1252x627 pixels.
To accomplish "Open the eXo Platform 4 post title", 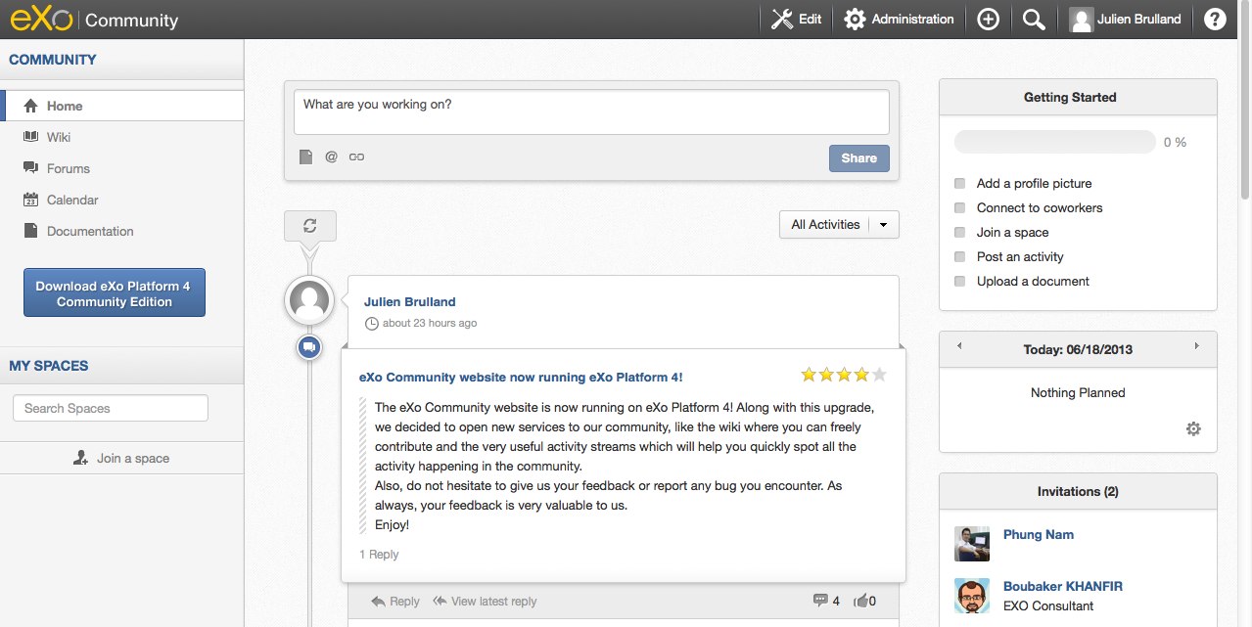I will (x=521, y=377).
